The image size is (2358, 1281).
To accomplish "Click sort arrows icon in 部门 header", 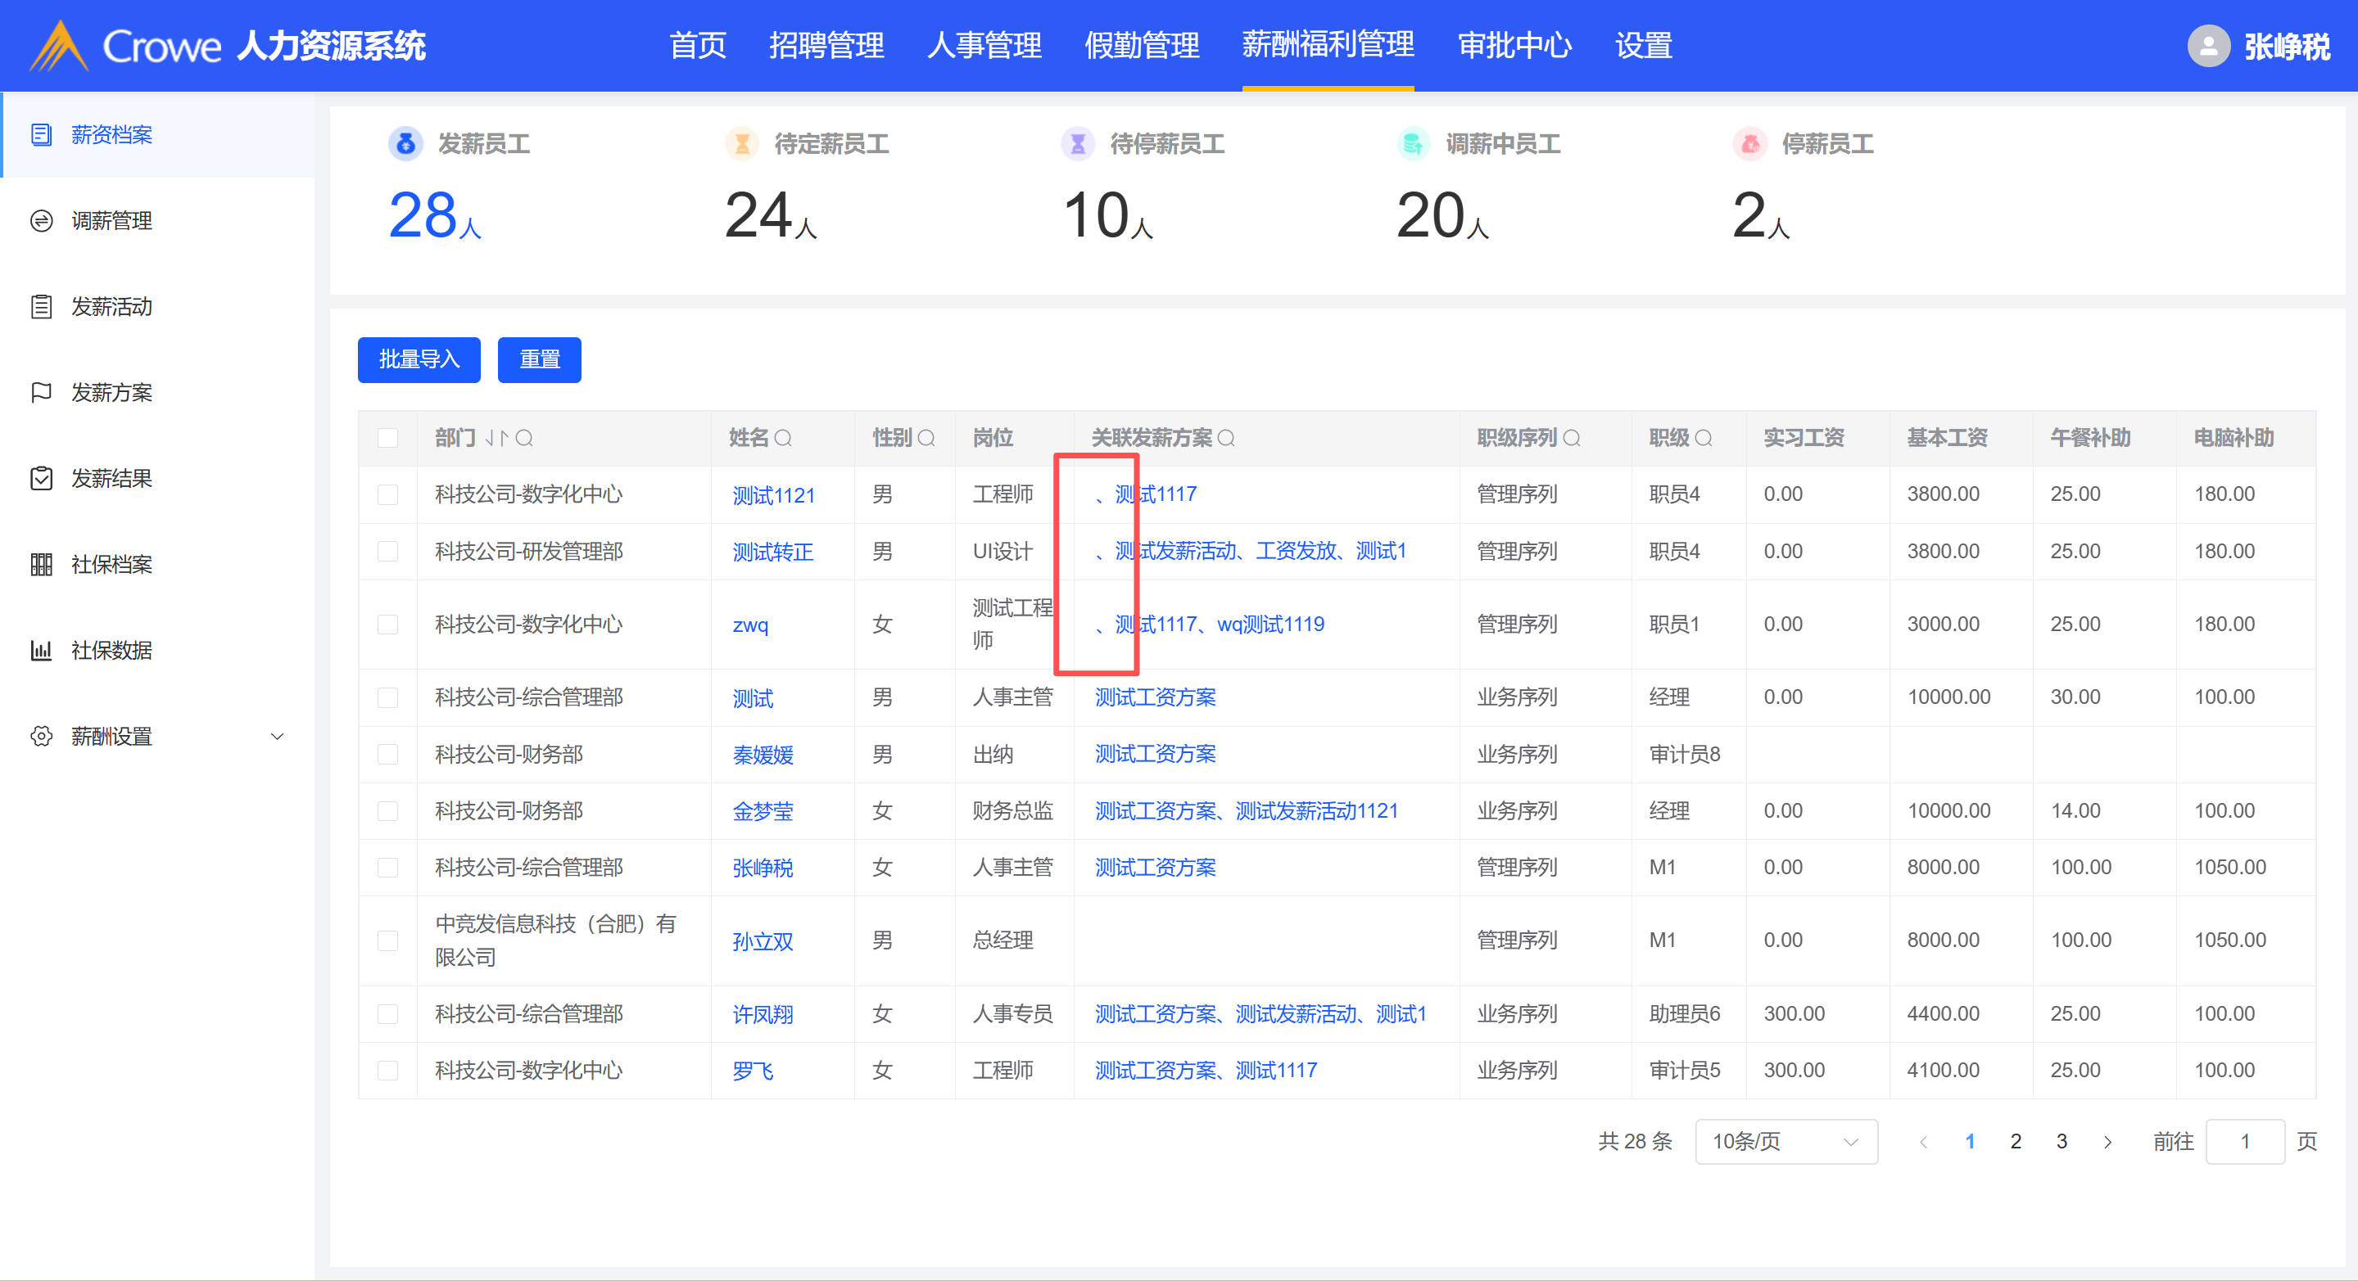I will point(496,438).
